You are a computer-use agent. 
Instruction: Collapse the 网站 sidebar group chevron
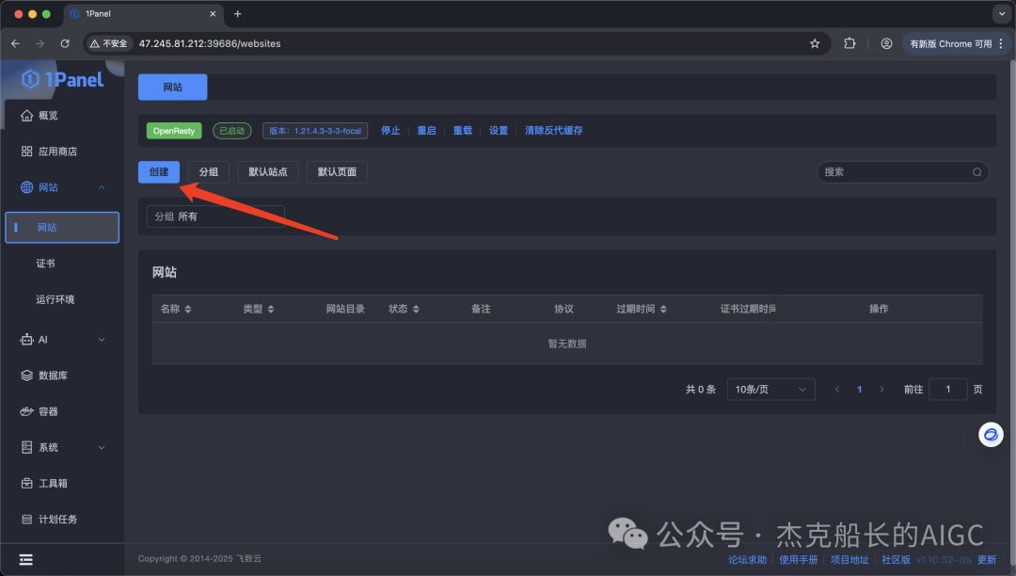coord(101,187)
